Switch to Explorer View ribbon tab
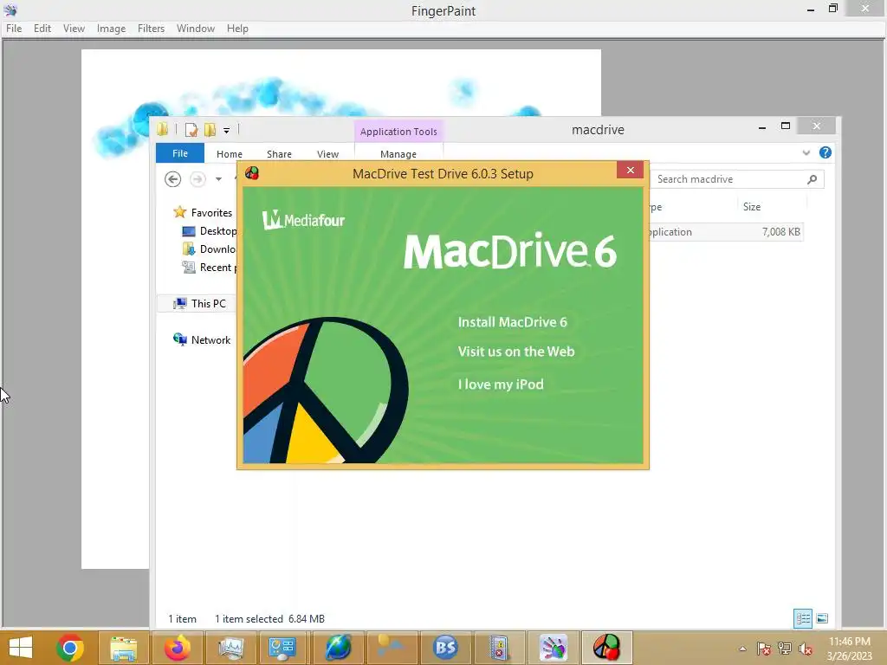The width and height of the screenshot is (887, 665). (x=327, y=154)
